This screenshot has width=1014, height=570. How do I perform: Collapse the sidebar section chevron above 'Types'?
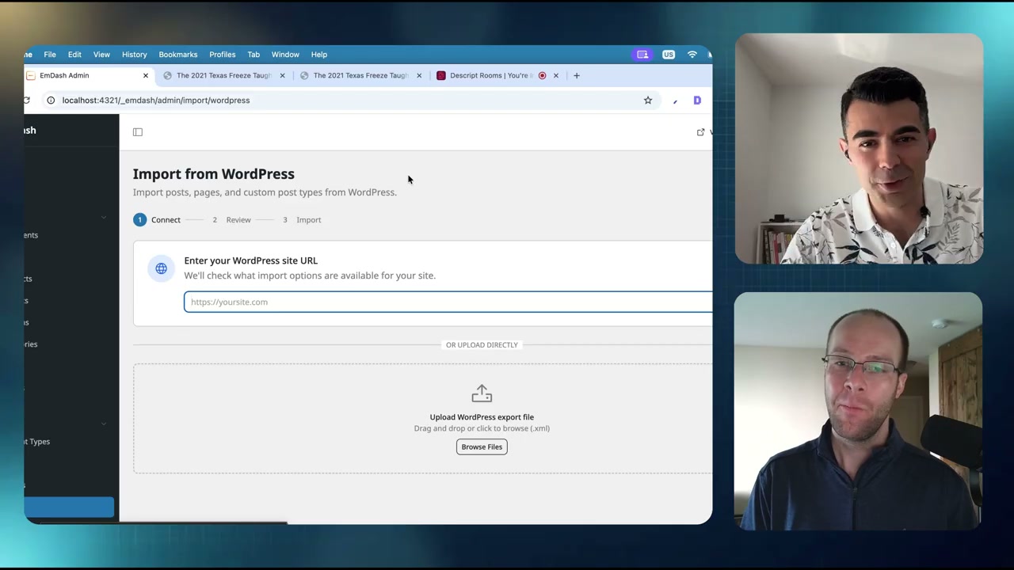pos(104,424)
